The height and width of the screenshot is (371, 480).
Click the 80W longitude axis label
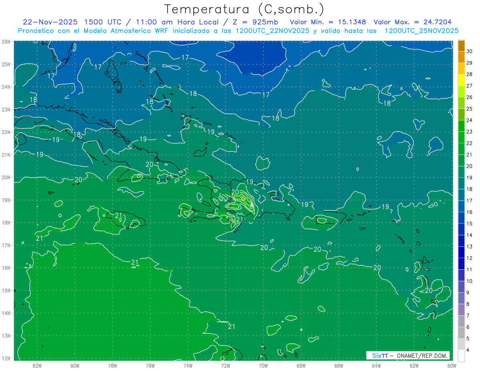coord(74,365)
